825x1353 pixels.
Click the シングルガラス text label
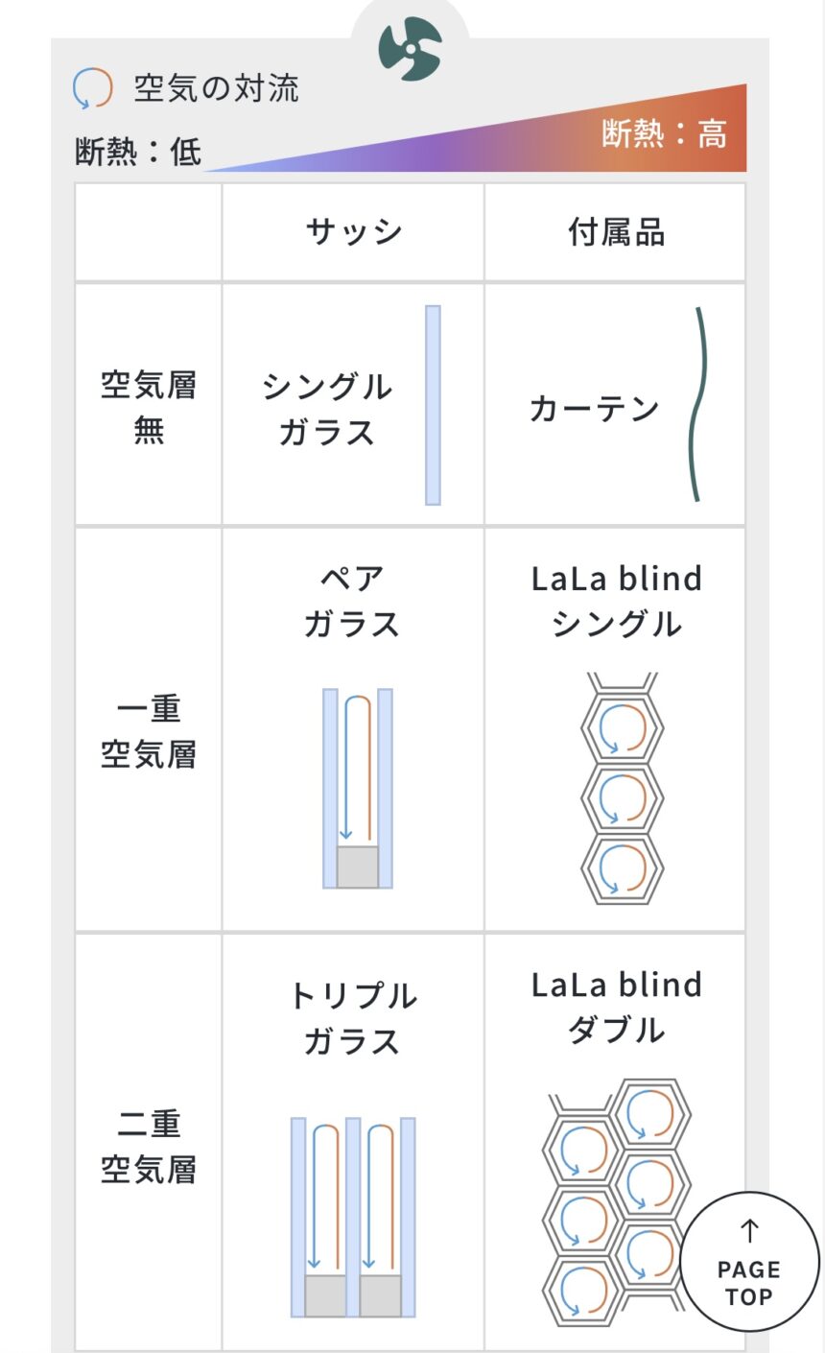(327, 409)
